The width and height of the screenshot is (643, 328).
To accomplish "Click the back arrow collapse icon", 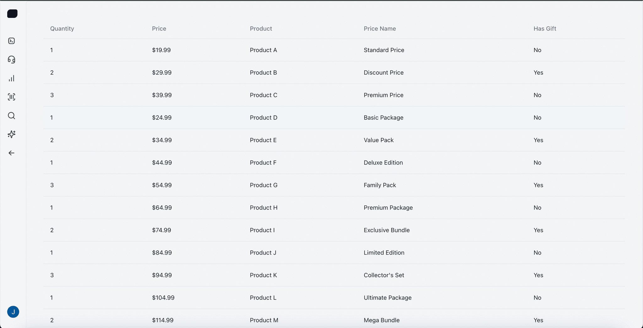I will click(12, 153).
